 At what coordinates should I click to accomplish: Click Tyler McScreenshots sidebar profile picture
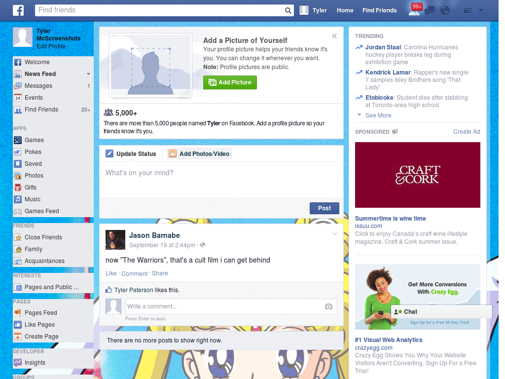point(23,37)
